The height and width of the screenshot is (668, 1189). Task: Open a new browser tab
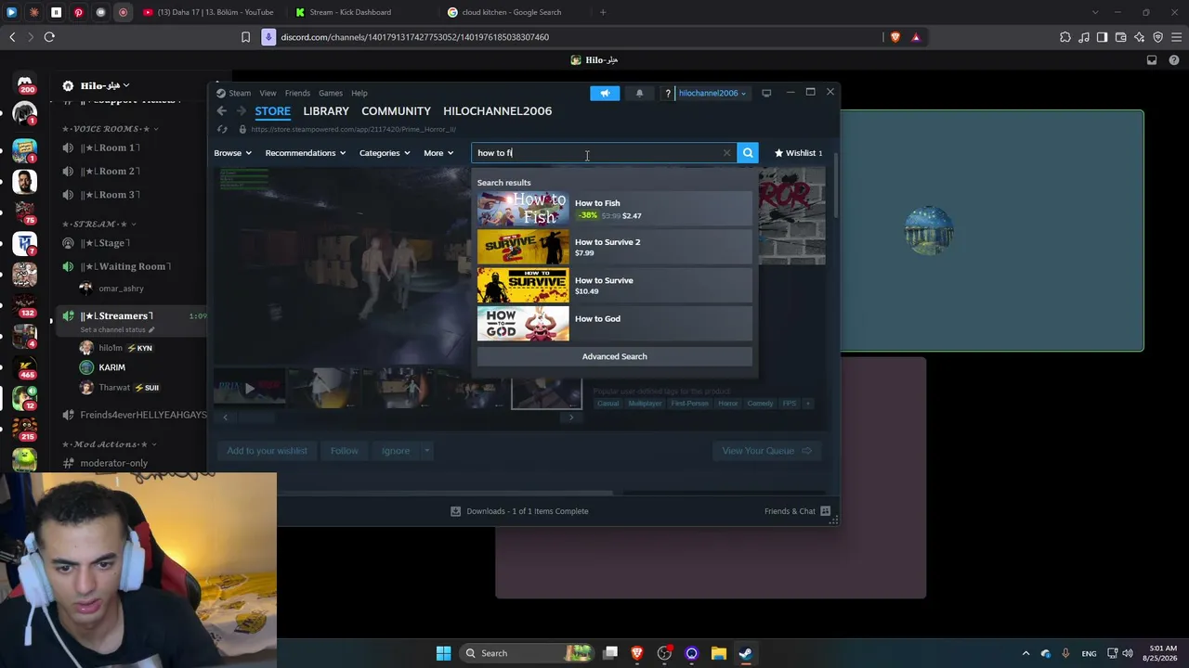pyautogui.click(x=603, y=12)
